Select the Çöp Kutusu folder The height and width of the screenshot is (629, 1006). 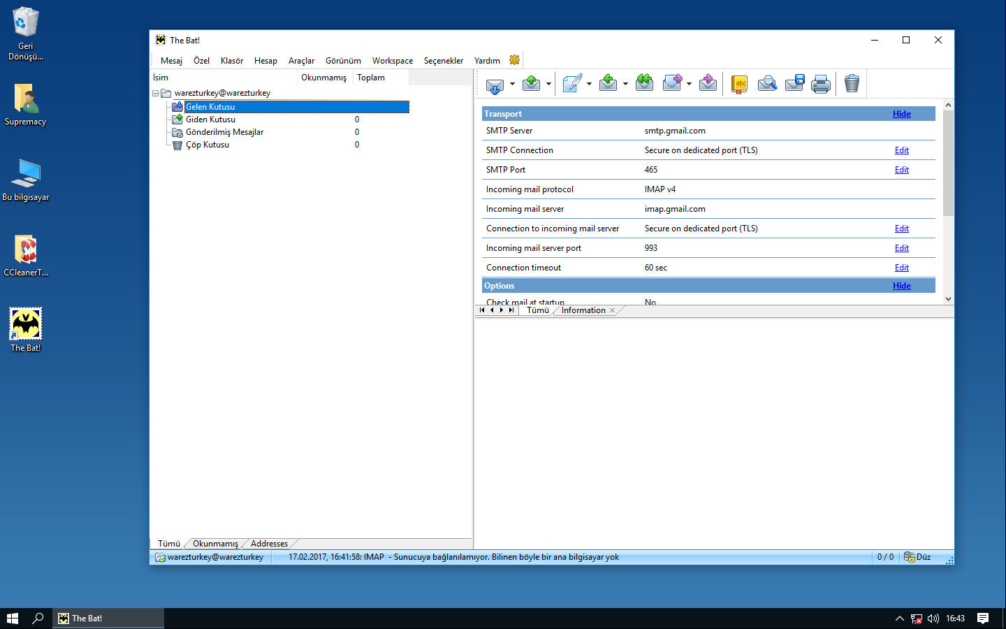click(x=207, y=145)
